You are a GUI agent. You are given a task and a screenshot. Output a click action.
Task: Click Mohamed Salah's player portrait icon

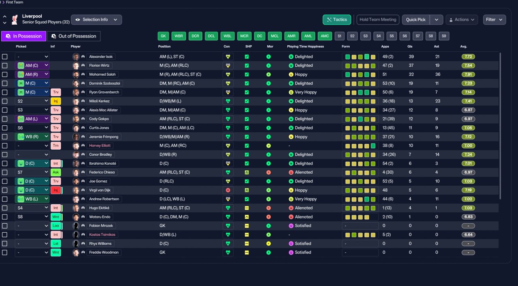[76, 74]
